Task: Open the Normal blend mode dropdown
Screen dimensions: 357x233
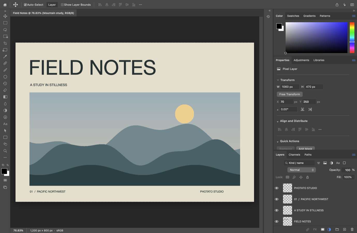Action: pos(302,170)
